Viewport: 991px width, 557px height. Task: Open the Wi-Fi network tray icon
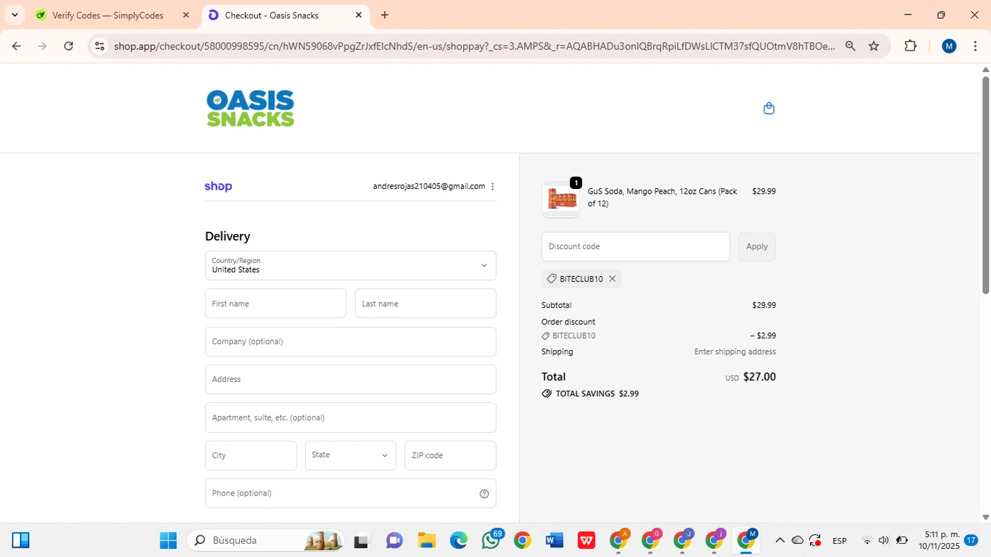point(867,540)
